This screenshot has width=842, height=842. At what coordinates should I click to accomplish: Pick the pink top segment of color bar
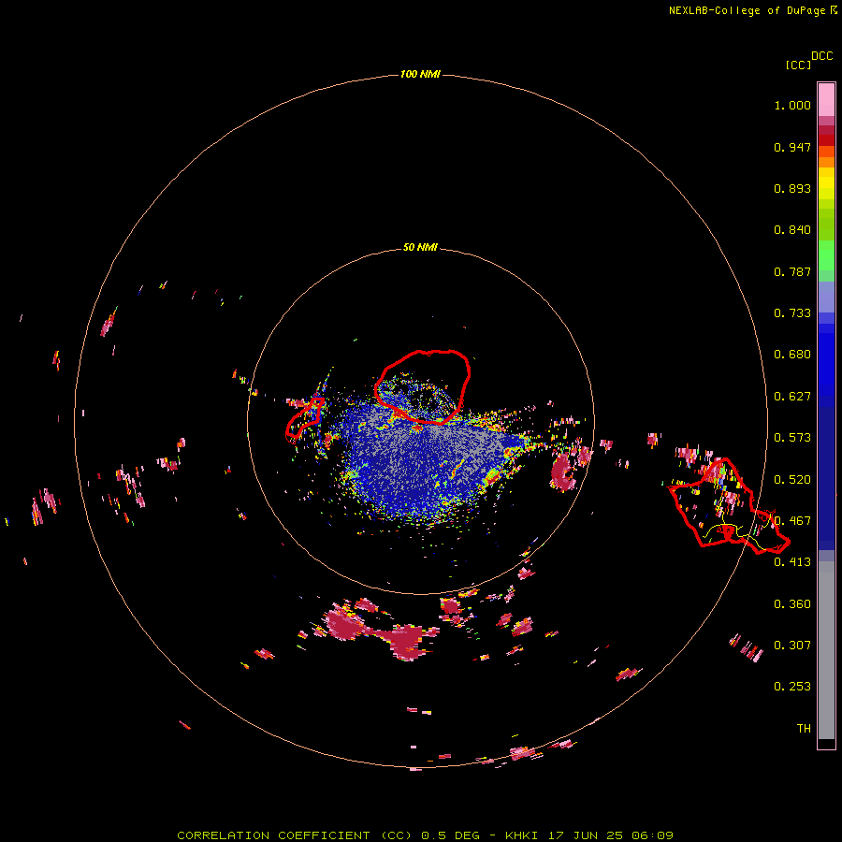pyautogui.click(x=826, y=100)
